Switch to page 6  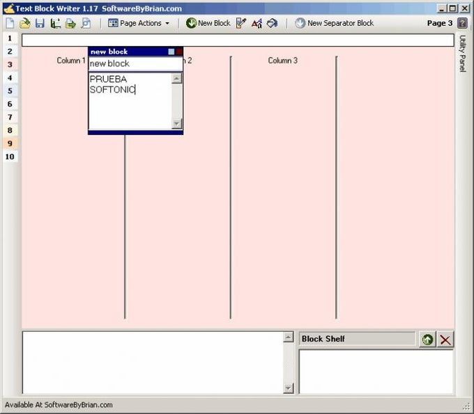point(10,104)
